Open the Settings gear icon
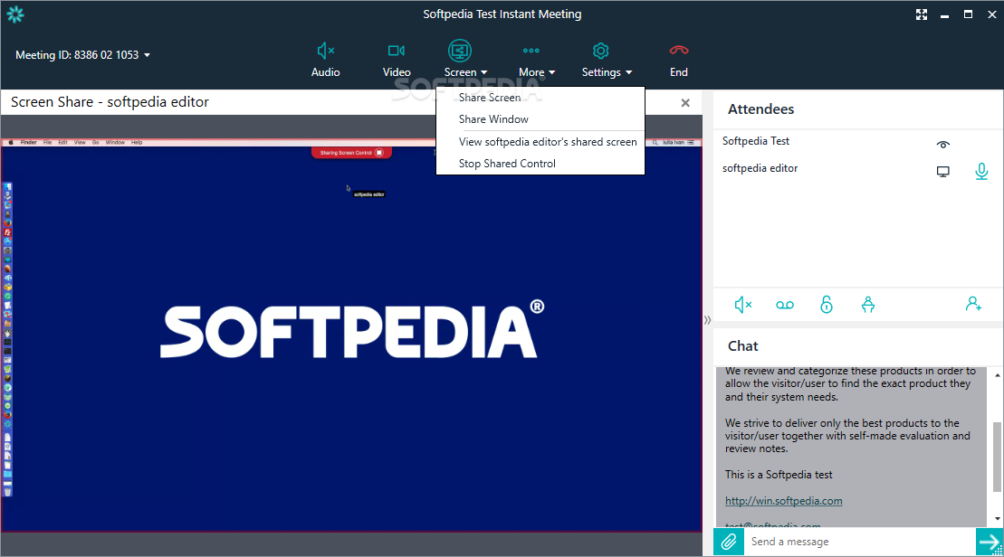Screen dimensions: 1004x557 600,51
